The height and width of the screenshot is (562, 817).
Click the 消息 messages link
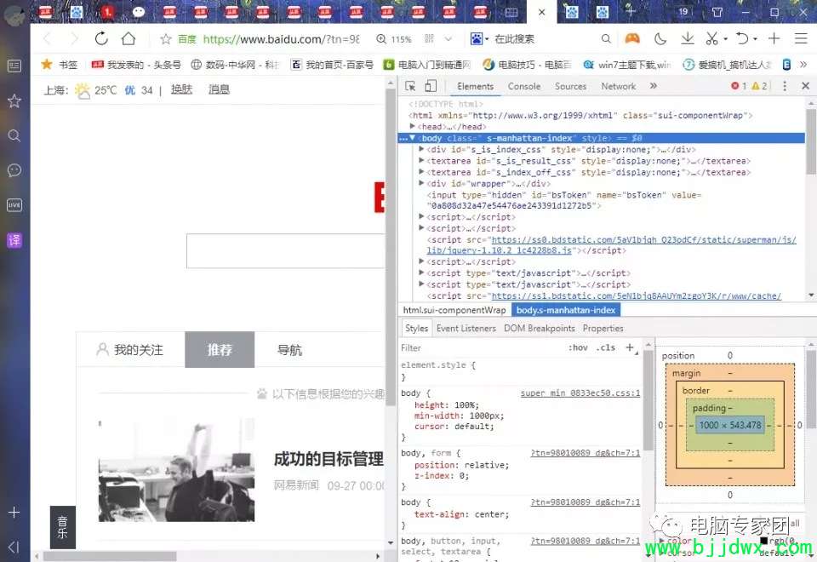point(219,89)
